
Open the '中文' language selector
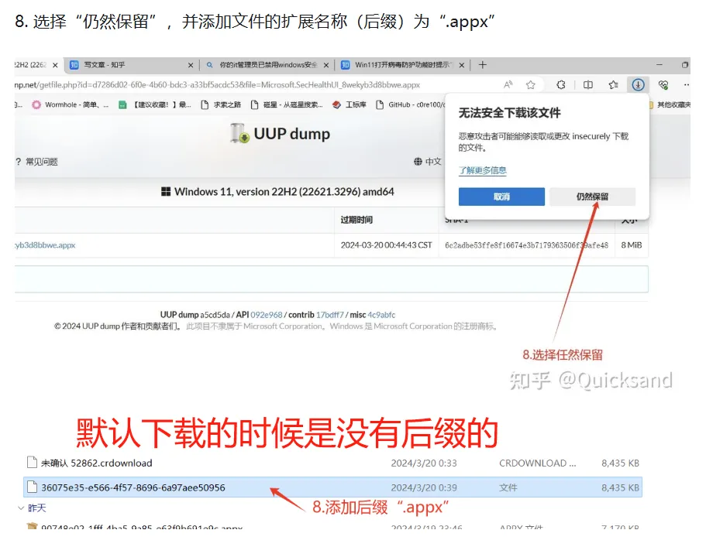[427, 162]
